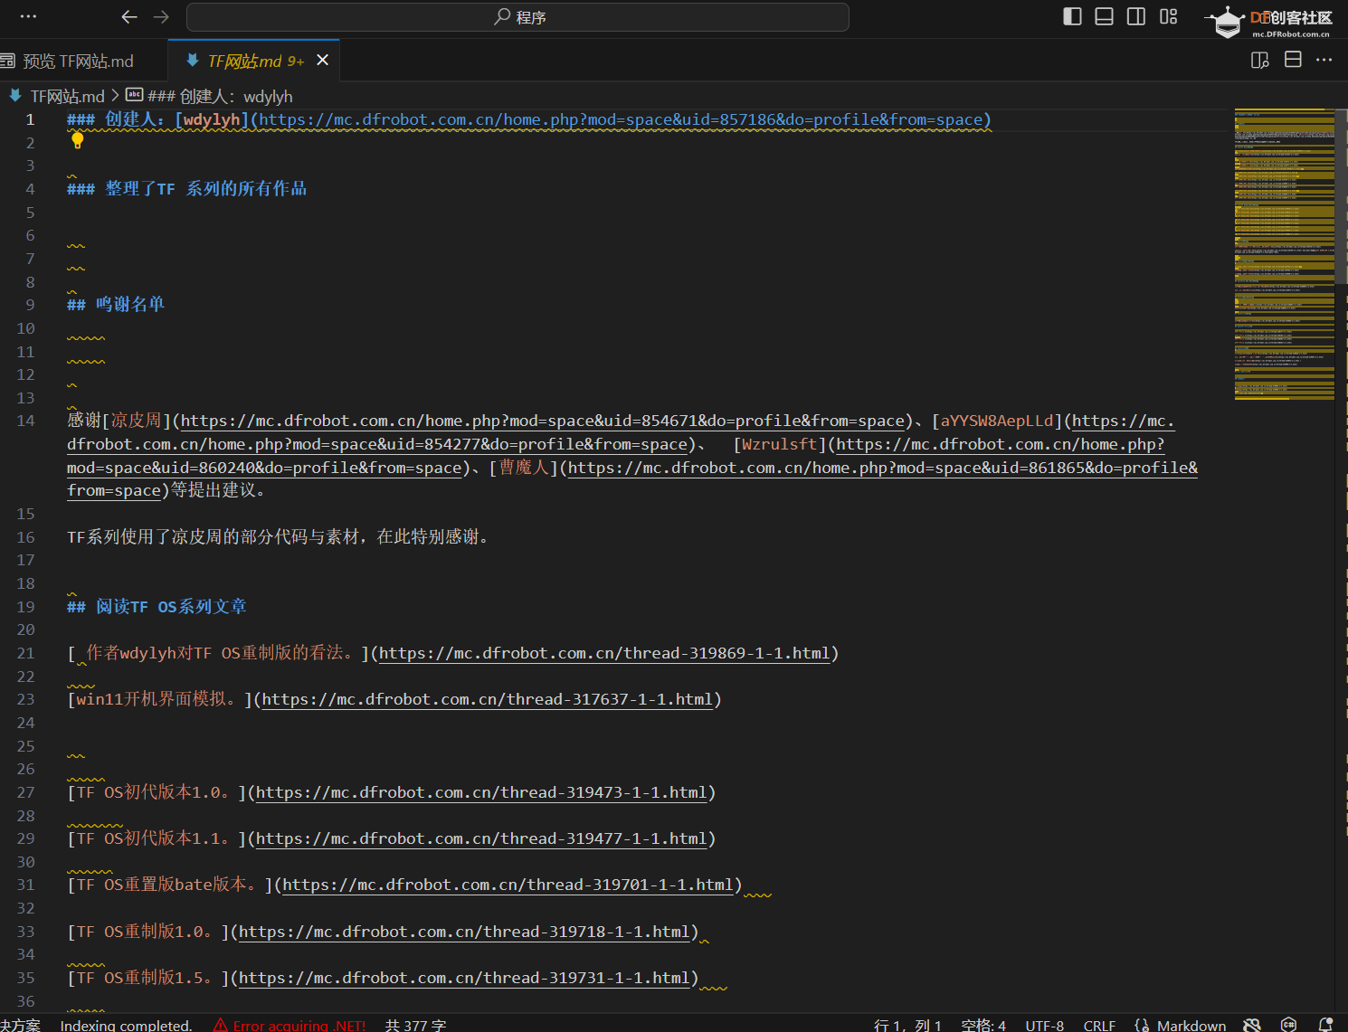Split the editor with the split icon
Viewport: 1348px width, 1032px height.
pyautogui.click(x=1293, y=60)
